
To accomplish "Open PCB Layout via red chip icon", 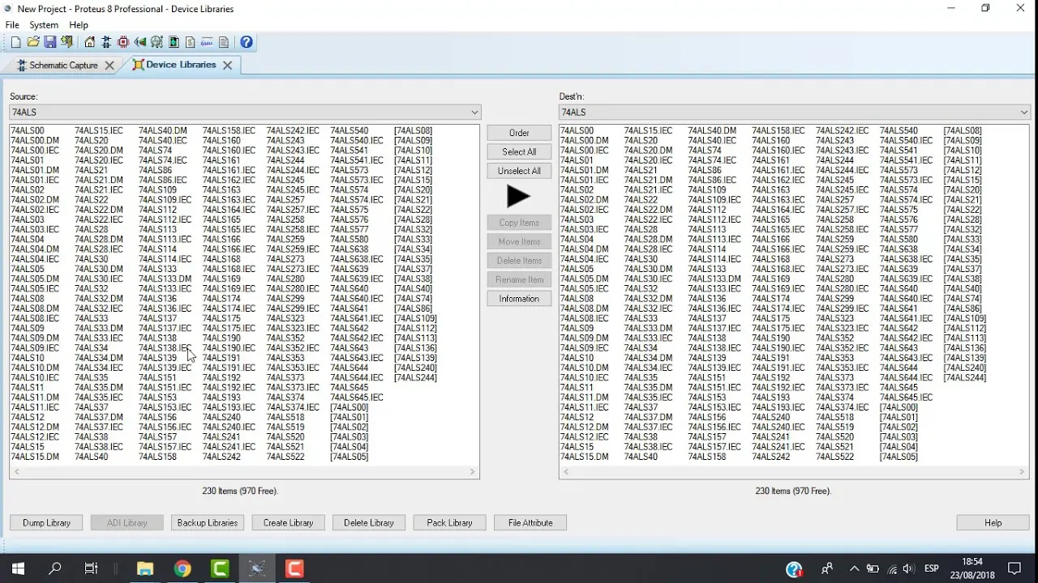I will [x=123, y=42].
